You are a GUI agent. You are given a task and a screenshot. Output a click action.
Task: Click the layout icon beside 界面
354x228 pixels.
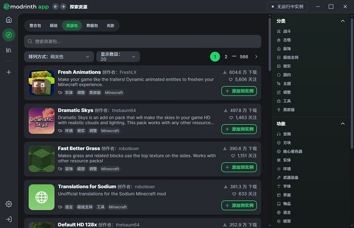tap(279, 195)
